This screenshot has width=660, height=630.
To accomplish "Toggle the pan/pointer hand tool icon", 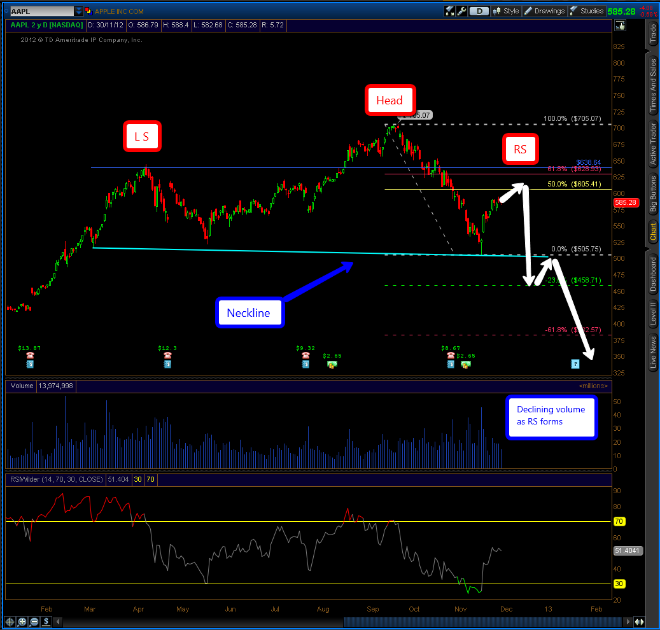I will (x=620, y=25).
